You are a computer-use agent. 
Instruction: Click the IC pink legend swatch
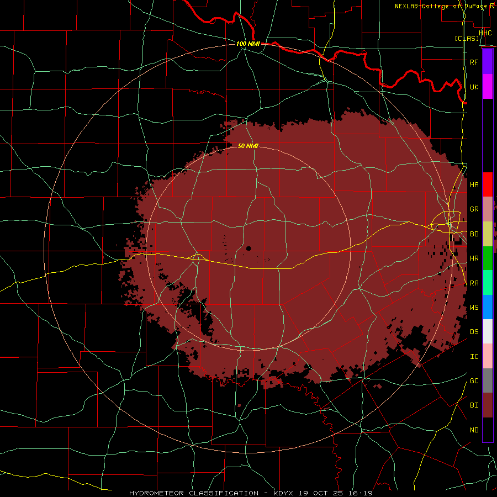pos(488,356)
